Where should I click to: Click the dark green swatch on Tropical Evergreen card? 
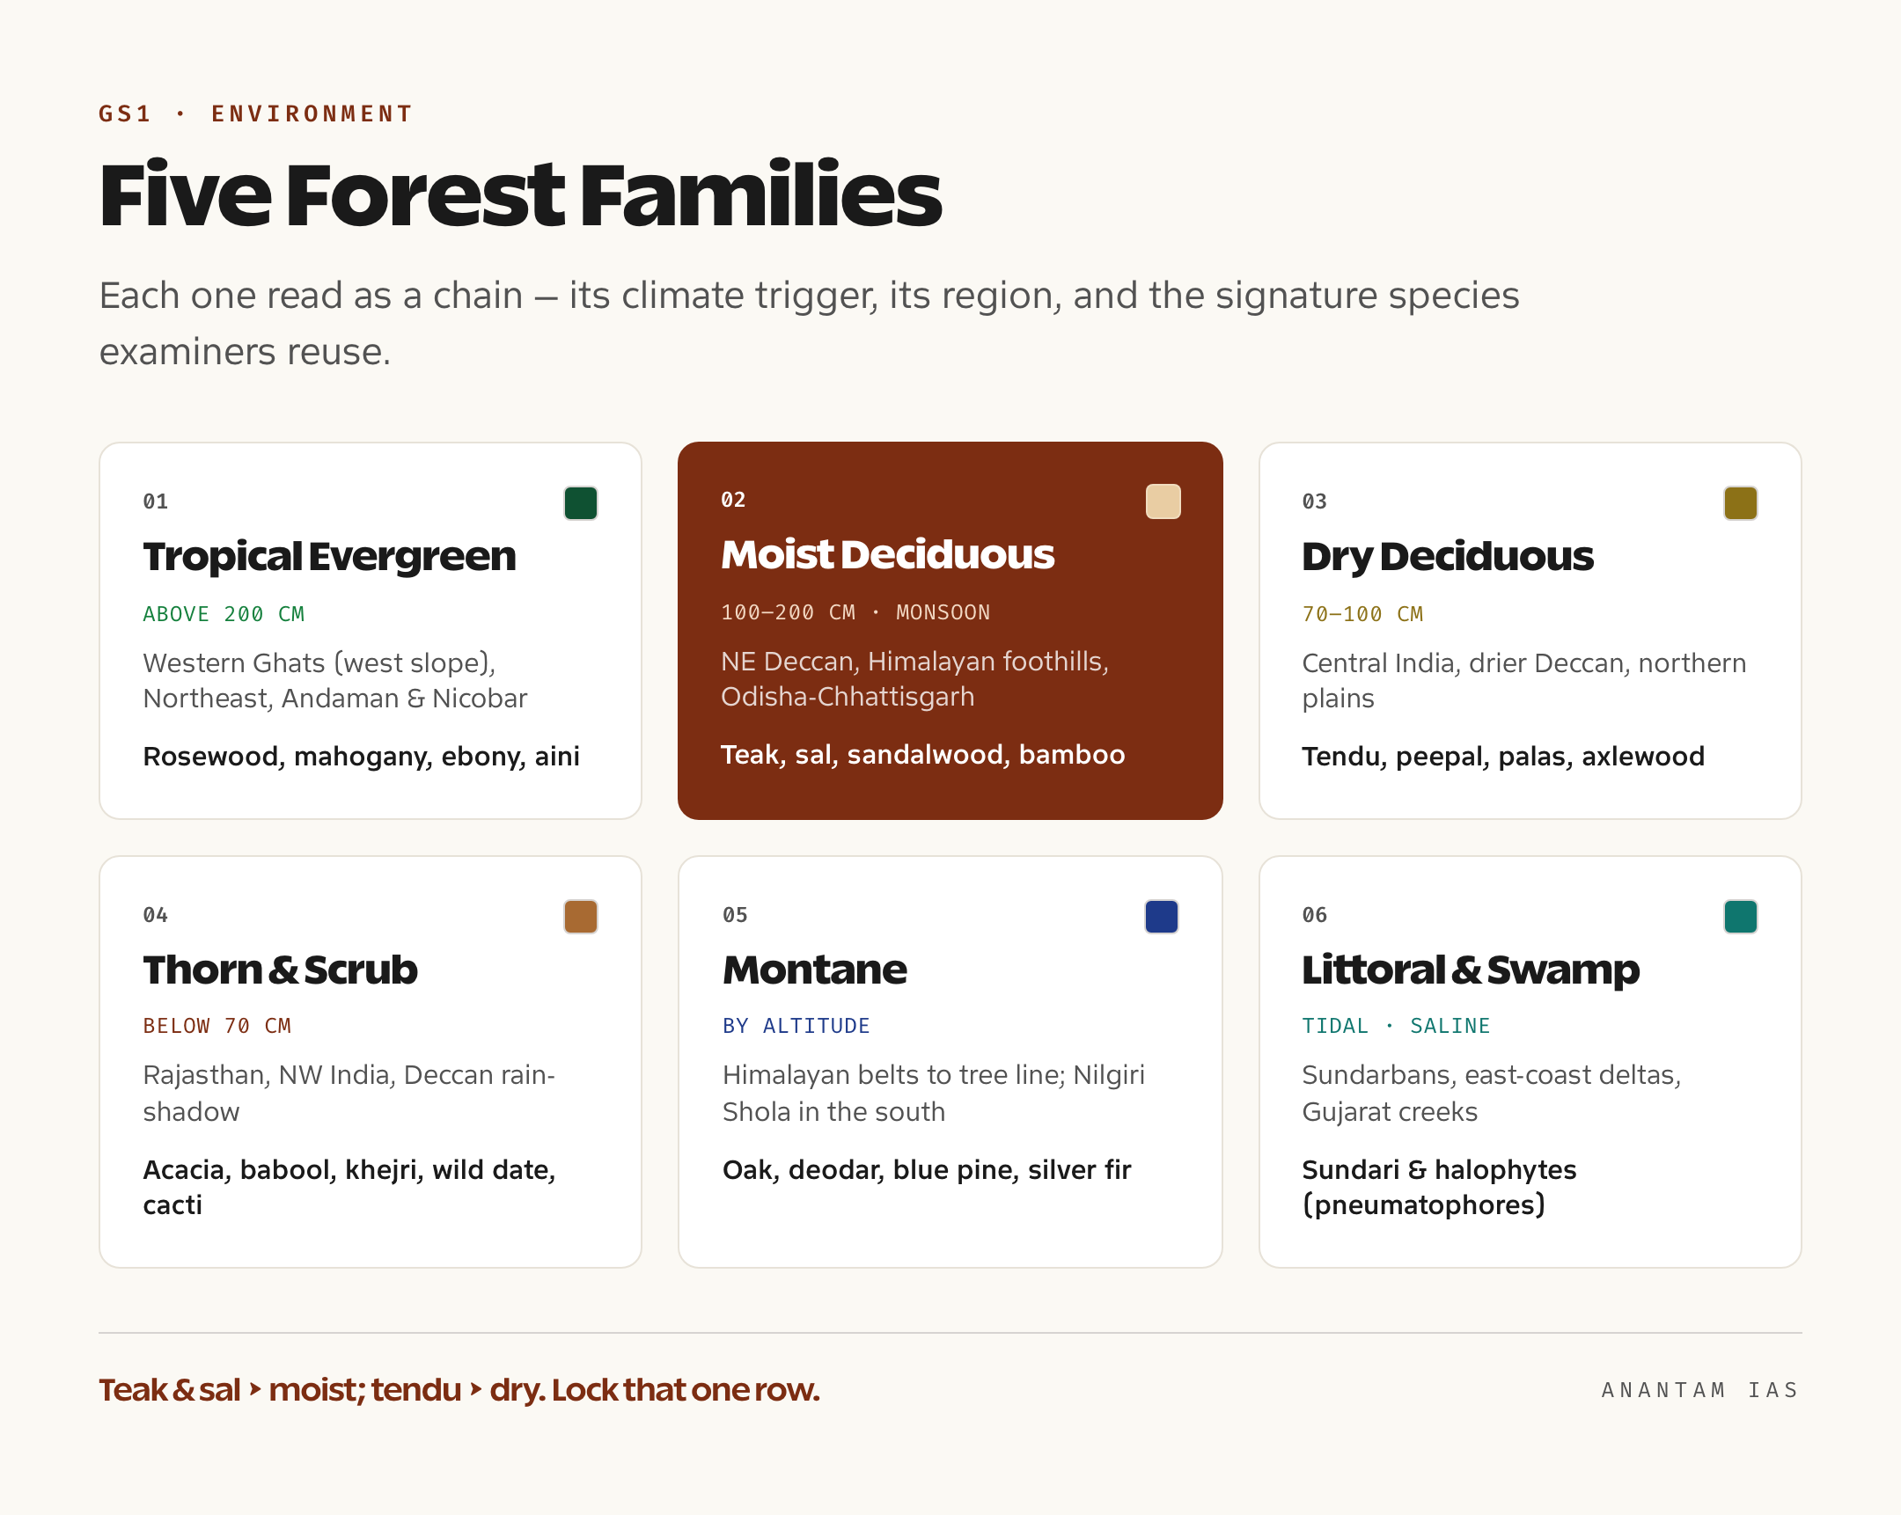click(x=580, y=503)
